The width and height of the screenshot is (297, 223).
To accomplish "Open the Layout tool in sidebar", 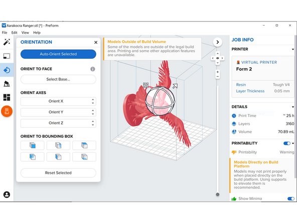I will (x=7, y=97).
